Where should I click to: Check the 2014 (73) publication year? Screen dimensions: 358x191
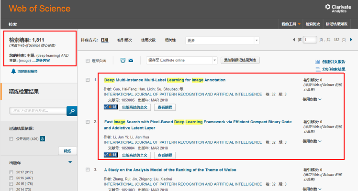[11, 189]
